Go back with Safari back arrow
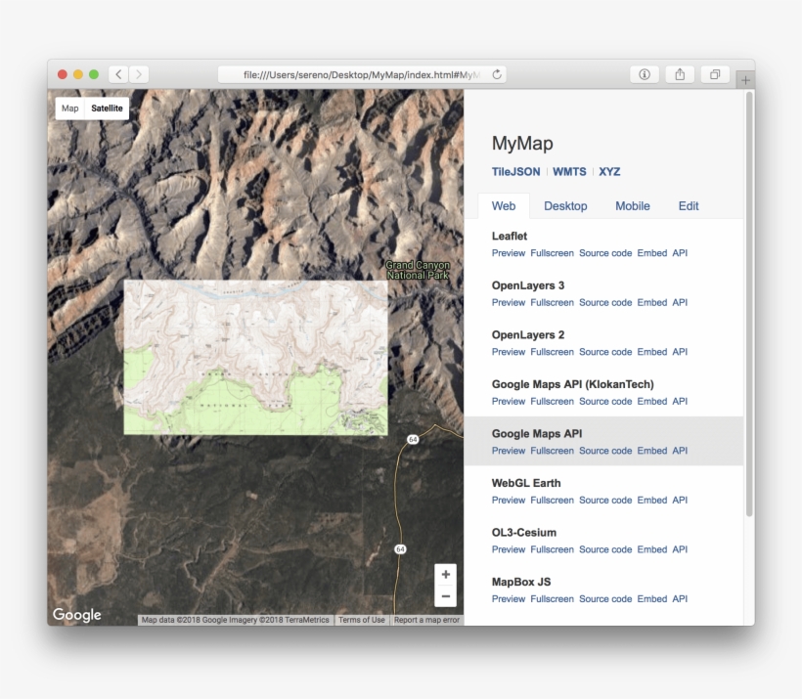Viewport: 802px width, 699px height. (118, 74)
